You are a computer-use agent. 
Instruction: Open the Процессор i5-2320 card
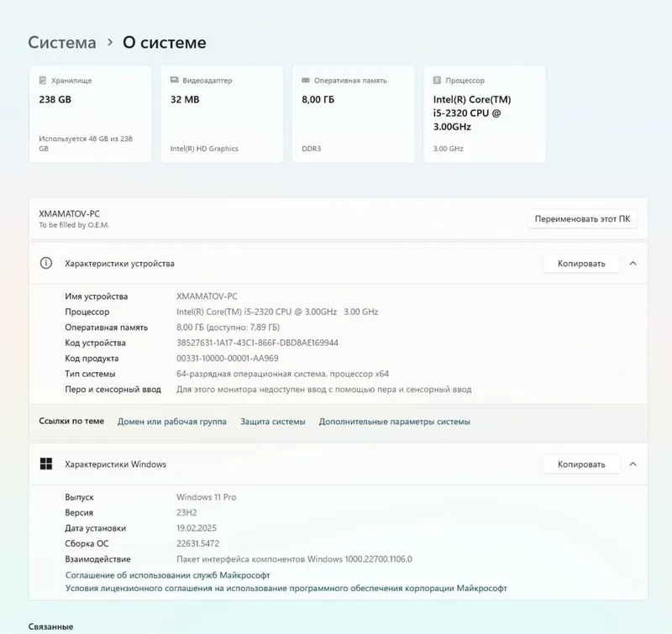485,114
